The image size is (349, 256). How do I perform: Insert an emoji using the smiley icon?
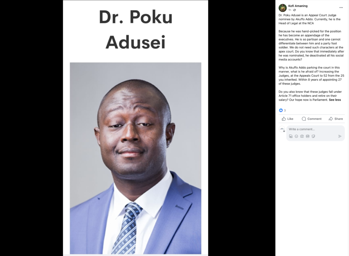(296, 136)
